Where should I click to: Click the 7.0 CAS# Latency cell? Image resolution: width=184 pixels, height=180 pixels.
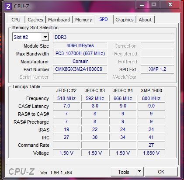66,106
